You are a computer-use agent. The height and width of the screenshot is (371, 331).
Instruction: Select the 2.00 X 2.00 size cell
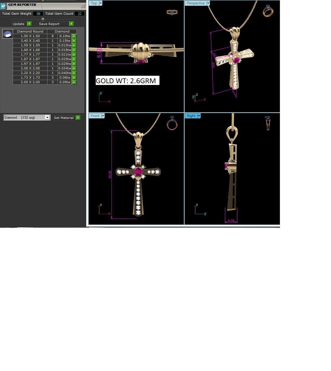click(x=30, y=82)
